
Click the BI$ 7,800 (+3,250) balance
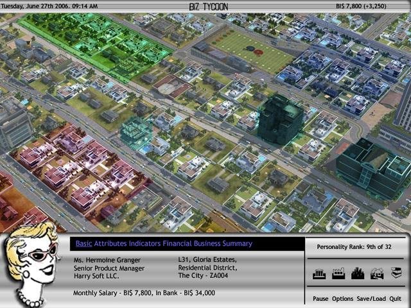pyautogui.click(x=361, y=6)
